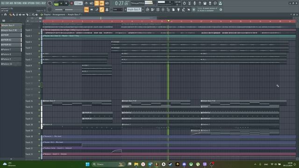Click the Save project floppy icon
This screenshot has width=299, height=168.
pyautogui.click(x=205, y=3)
